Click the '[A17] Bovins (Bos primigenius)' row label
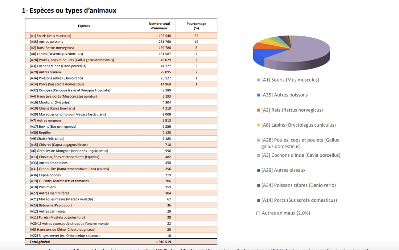 pyautogui.click(x=53, y=127)
